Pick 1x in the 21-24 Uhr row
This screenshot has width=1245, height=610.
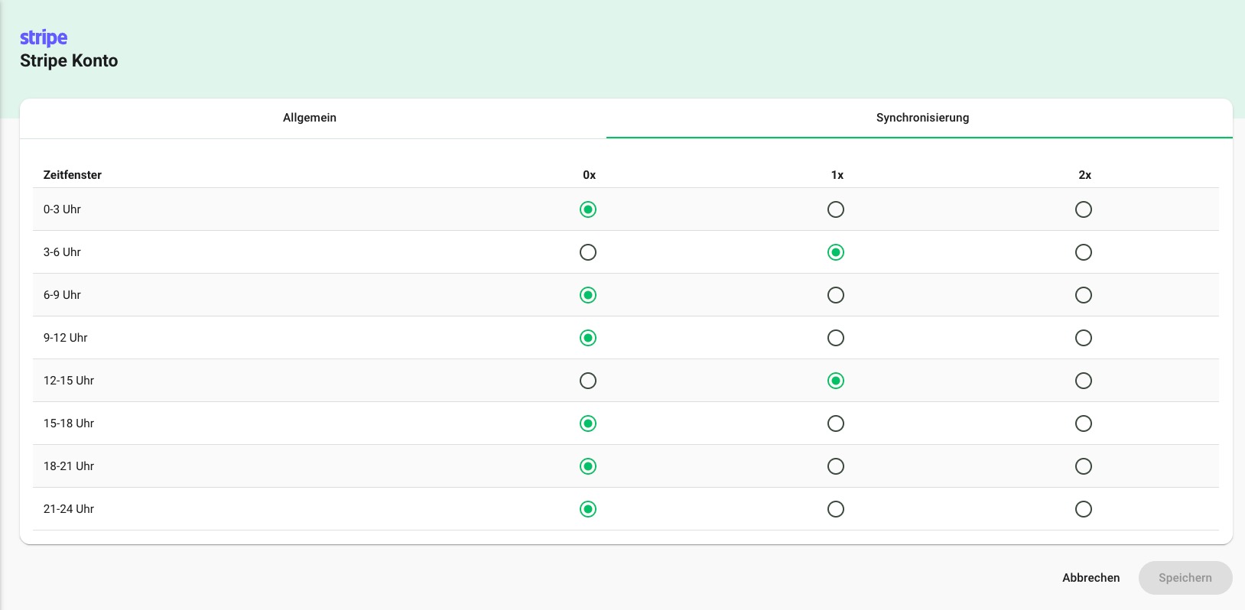(x=836, y=509)
